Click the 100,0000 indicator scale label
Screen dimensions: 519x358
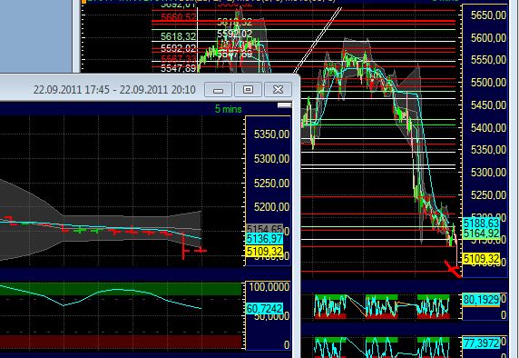point(269,287)
